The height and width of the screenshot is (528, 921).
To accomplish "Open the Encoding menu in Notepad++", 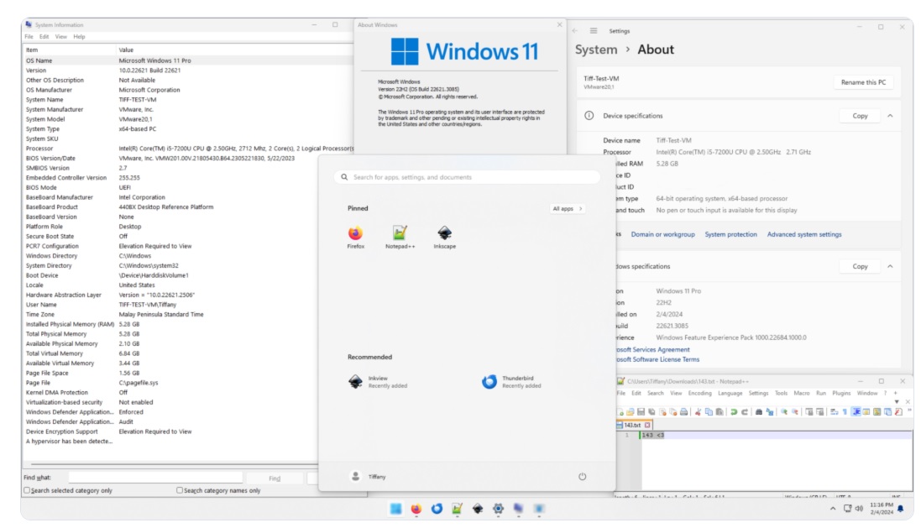I will pos(699,393).
